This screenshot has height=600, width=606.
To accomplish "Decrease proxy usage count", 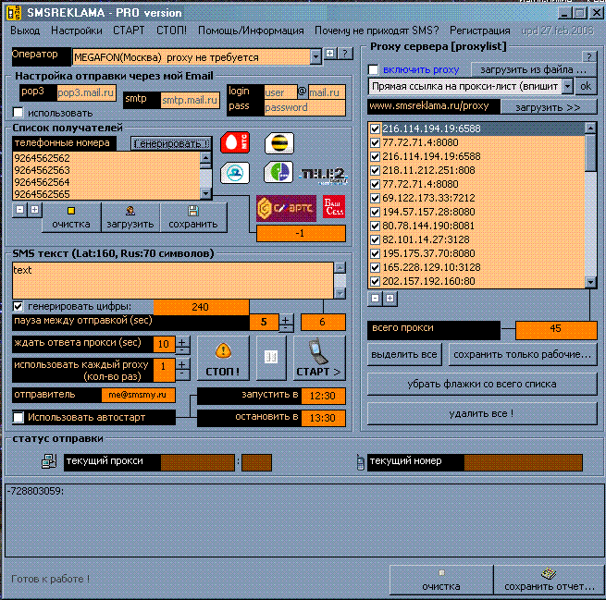I will click(182, 374).
